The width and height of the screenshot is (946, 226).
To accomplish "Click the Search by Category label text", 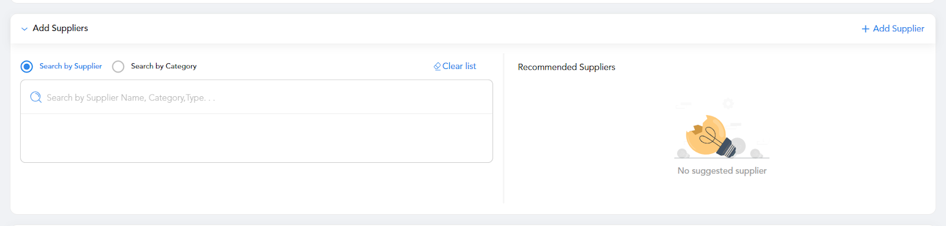I will (164, 66).
